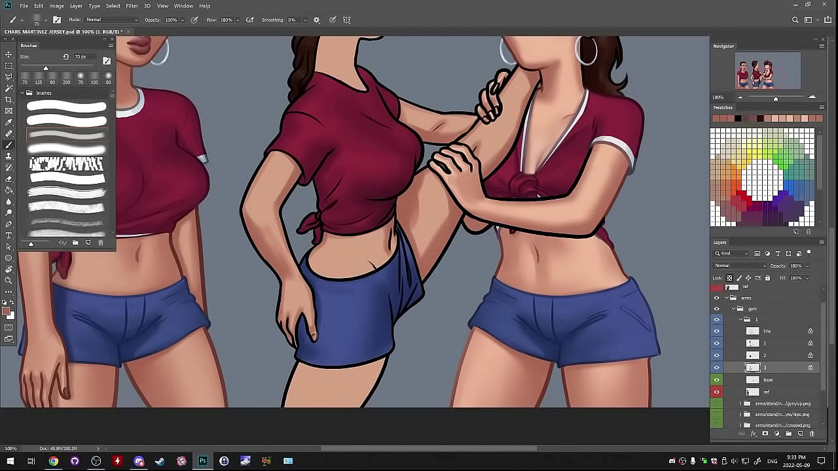Viewport: 838px width, 471px height.
Task: Select the Blur tool
Action: click(x=9, y=201)
